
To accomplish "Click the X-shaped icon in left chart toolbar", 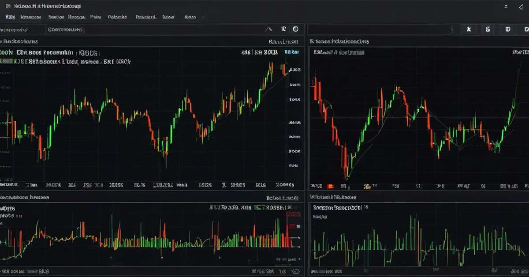I will (x=283, y=29).
